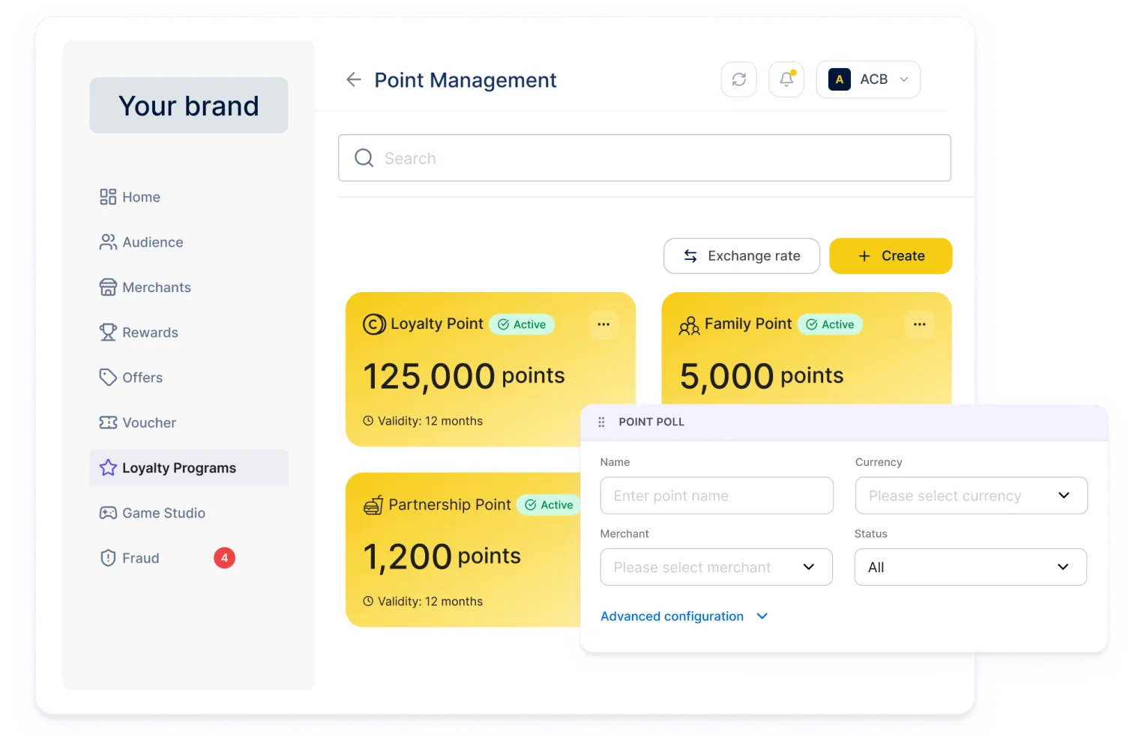
Task: Open Voucher section
Action: click(189, 422)
